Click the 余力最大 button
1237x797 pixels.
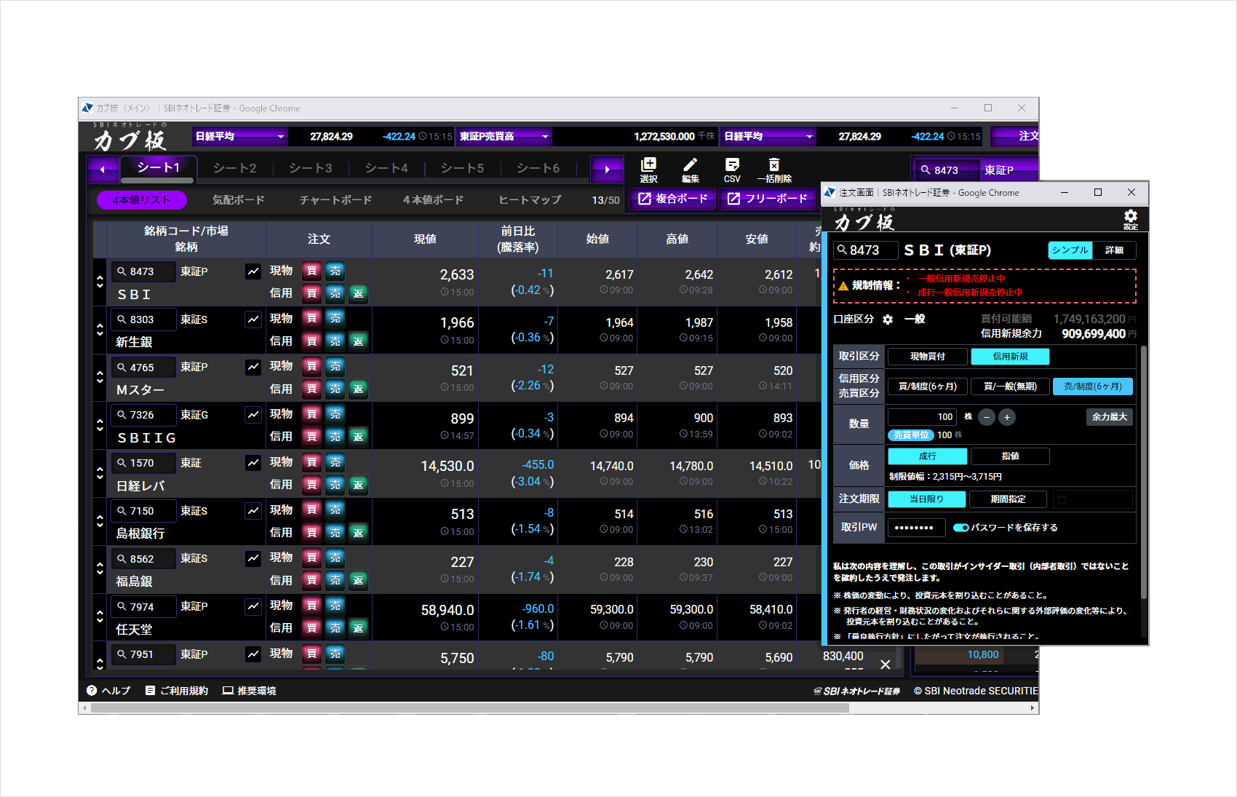pos(1110,417)
